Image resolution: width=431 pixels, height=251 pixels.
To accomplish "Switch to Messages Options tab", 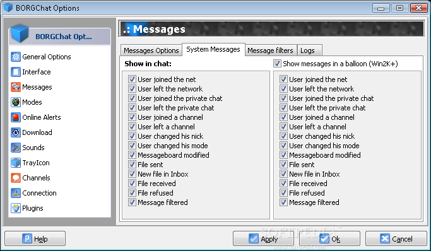I will (x=151, y=50).
